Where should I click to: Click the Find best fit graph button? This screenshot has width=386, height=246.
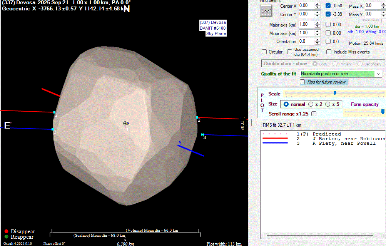point(266,10)
